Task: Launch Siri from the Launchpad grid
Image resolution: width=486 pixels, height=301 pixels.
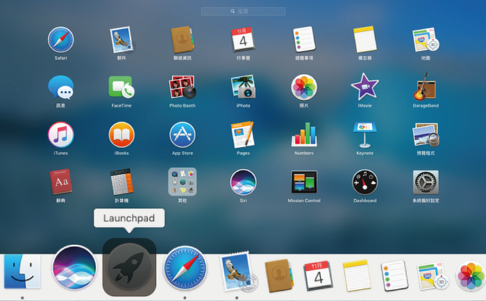Action: tap(243, 182)
